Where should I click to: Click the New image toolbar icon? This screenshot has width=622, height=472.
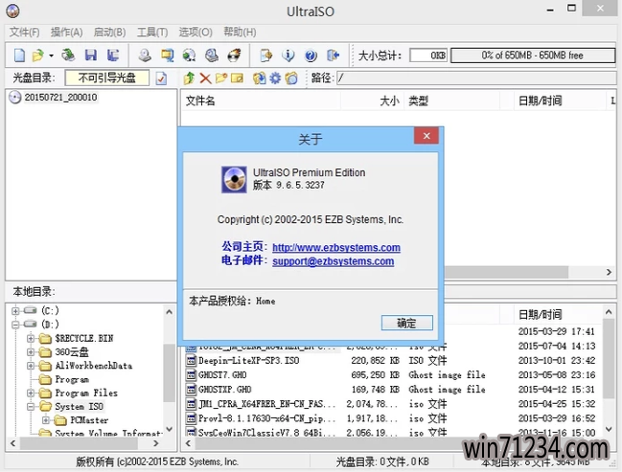coord(19,56)
